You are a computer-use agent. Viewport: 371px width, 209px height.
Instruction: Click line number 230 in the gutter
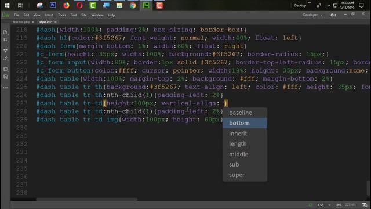pyautogui.click(x=22, y=128)
